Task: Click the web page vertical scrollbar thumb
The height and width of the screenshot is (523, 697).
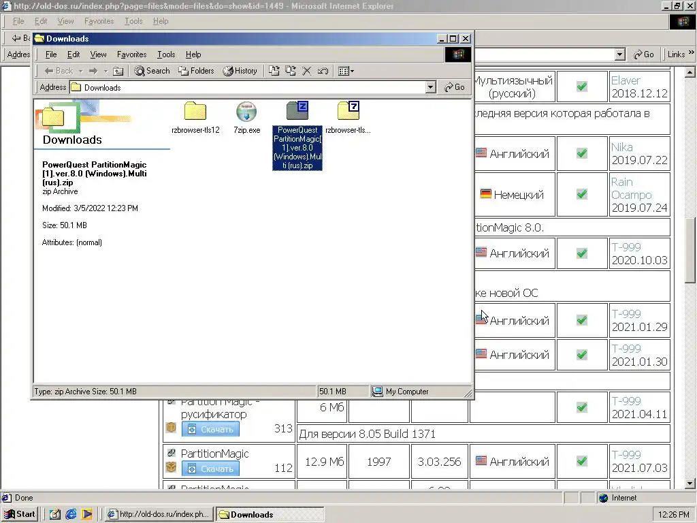Action: (690, 250)
